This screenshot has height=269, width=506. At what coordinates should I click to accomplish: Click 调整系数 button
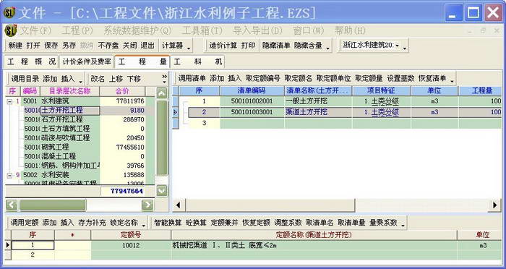click(288, 223)
